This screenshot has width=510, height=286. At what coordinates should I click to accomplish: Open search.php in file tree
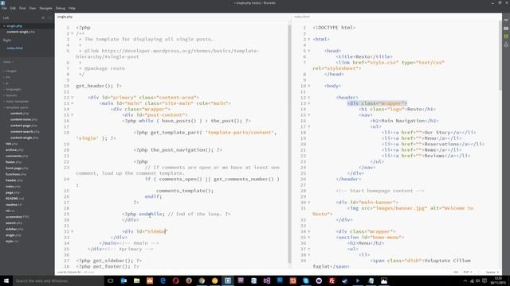[14, 223]
